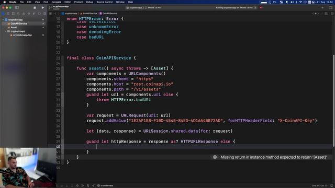Open the Apple menu
This screenshot has width=335, height=188.
(x=5, y=2)
